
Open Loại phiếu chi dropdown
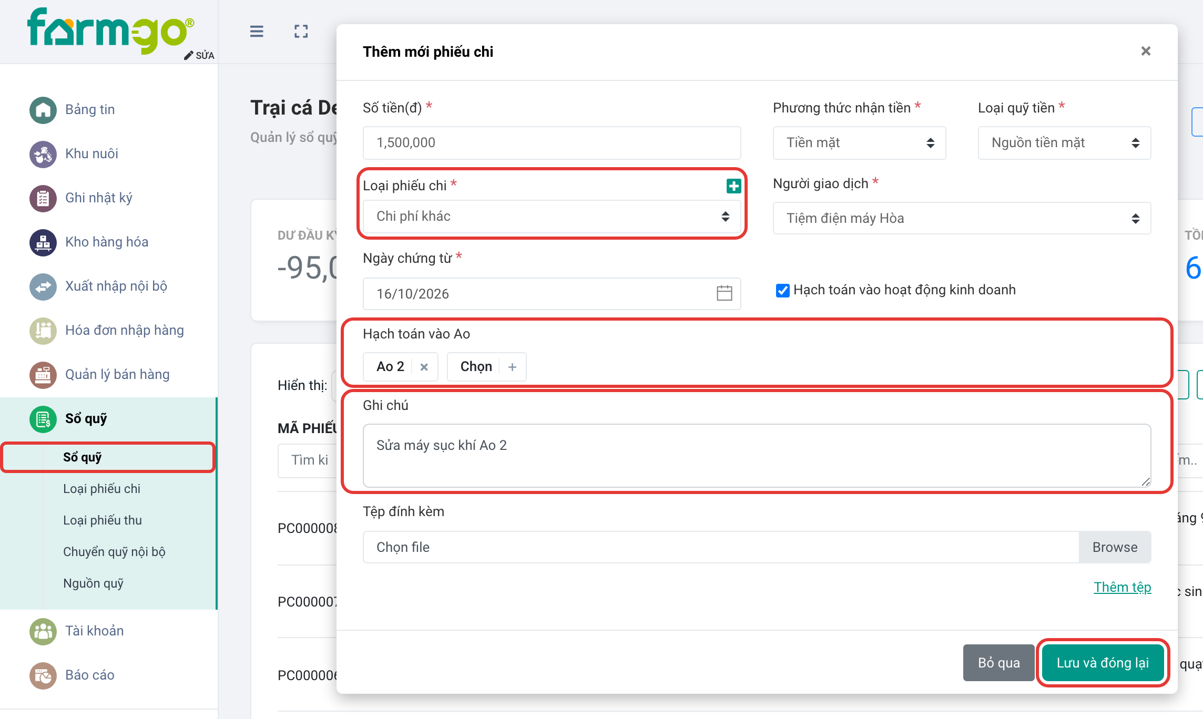[x=552, y=216]
